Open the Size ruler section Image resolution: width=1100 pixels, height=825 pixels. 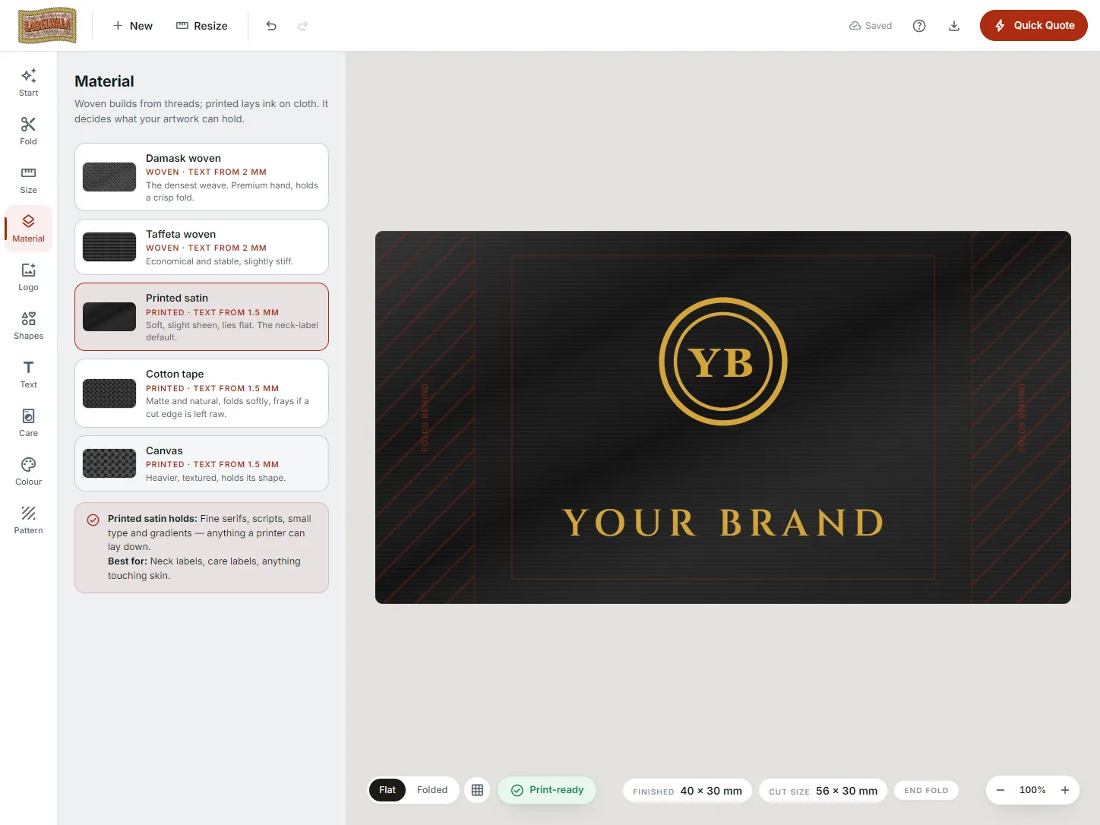coord(28,180)
